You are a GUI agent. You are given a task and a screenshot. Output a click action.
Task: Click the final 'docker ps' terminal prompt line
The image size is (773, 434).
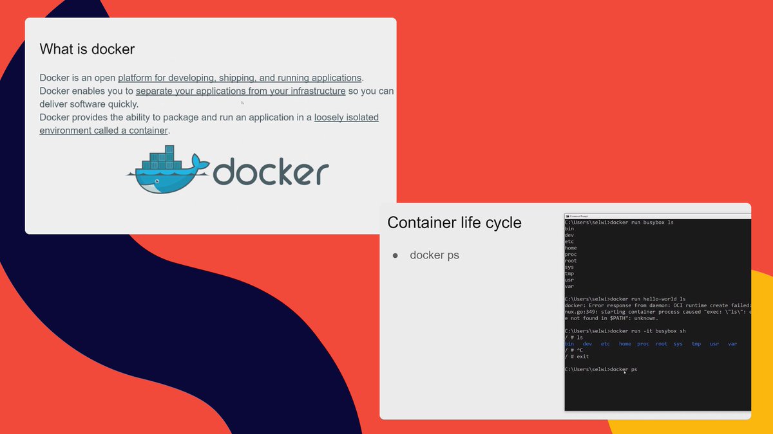(x=600, y=370)
